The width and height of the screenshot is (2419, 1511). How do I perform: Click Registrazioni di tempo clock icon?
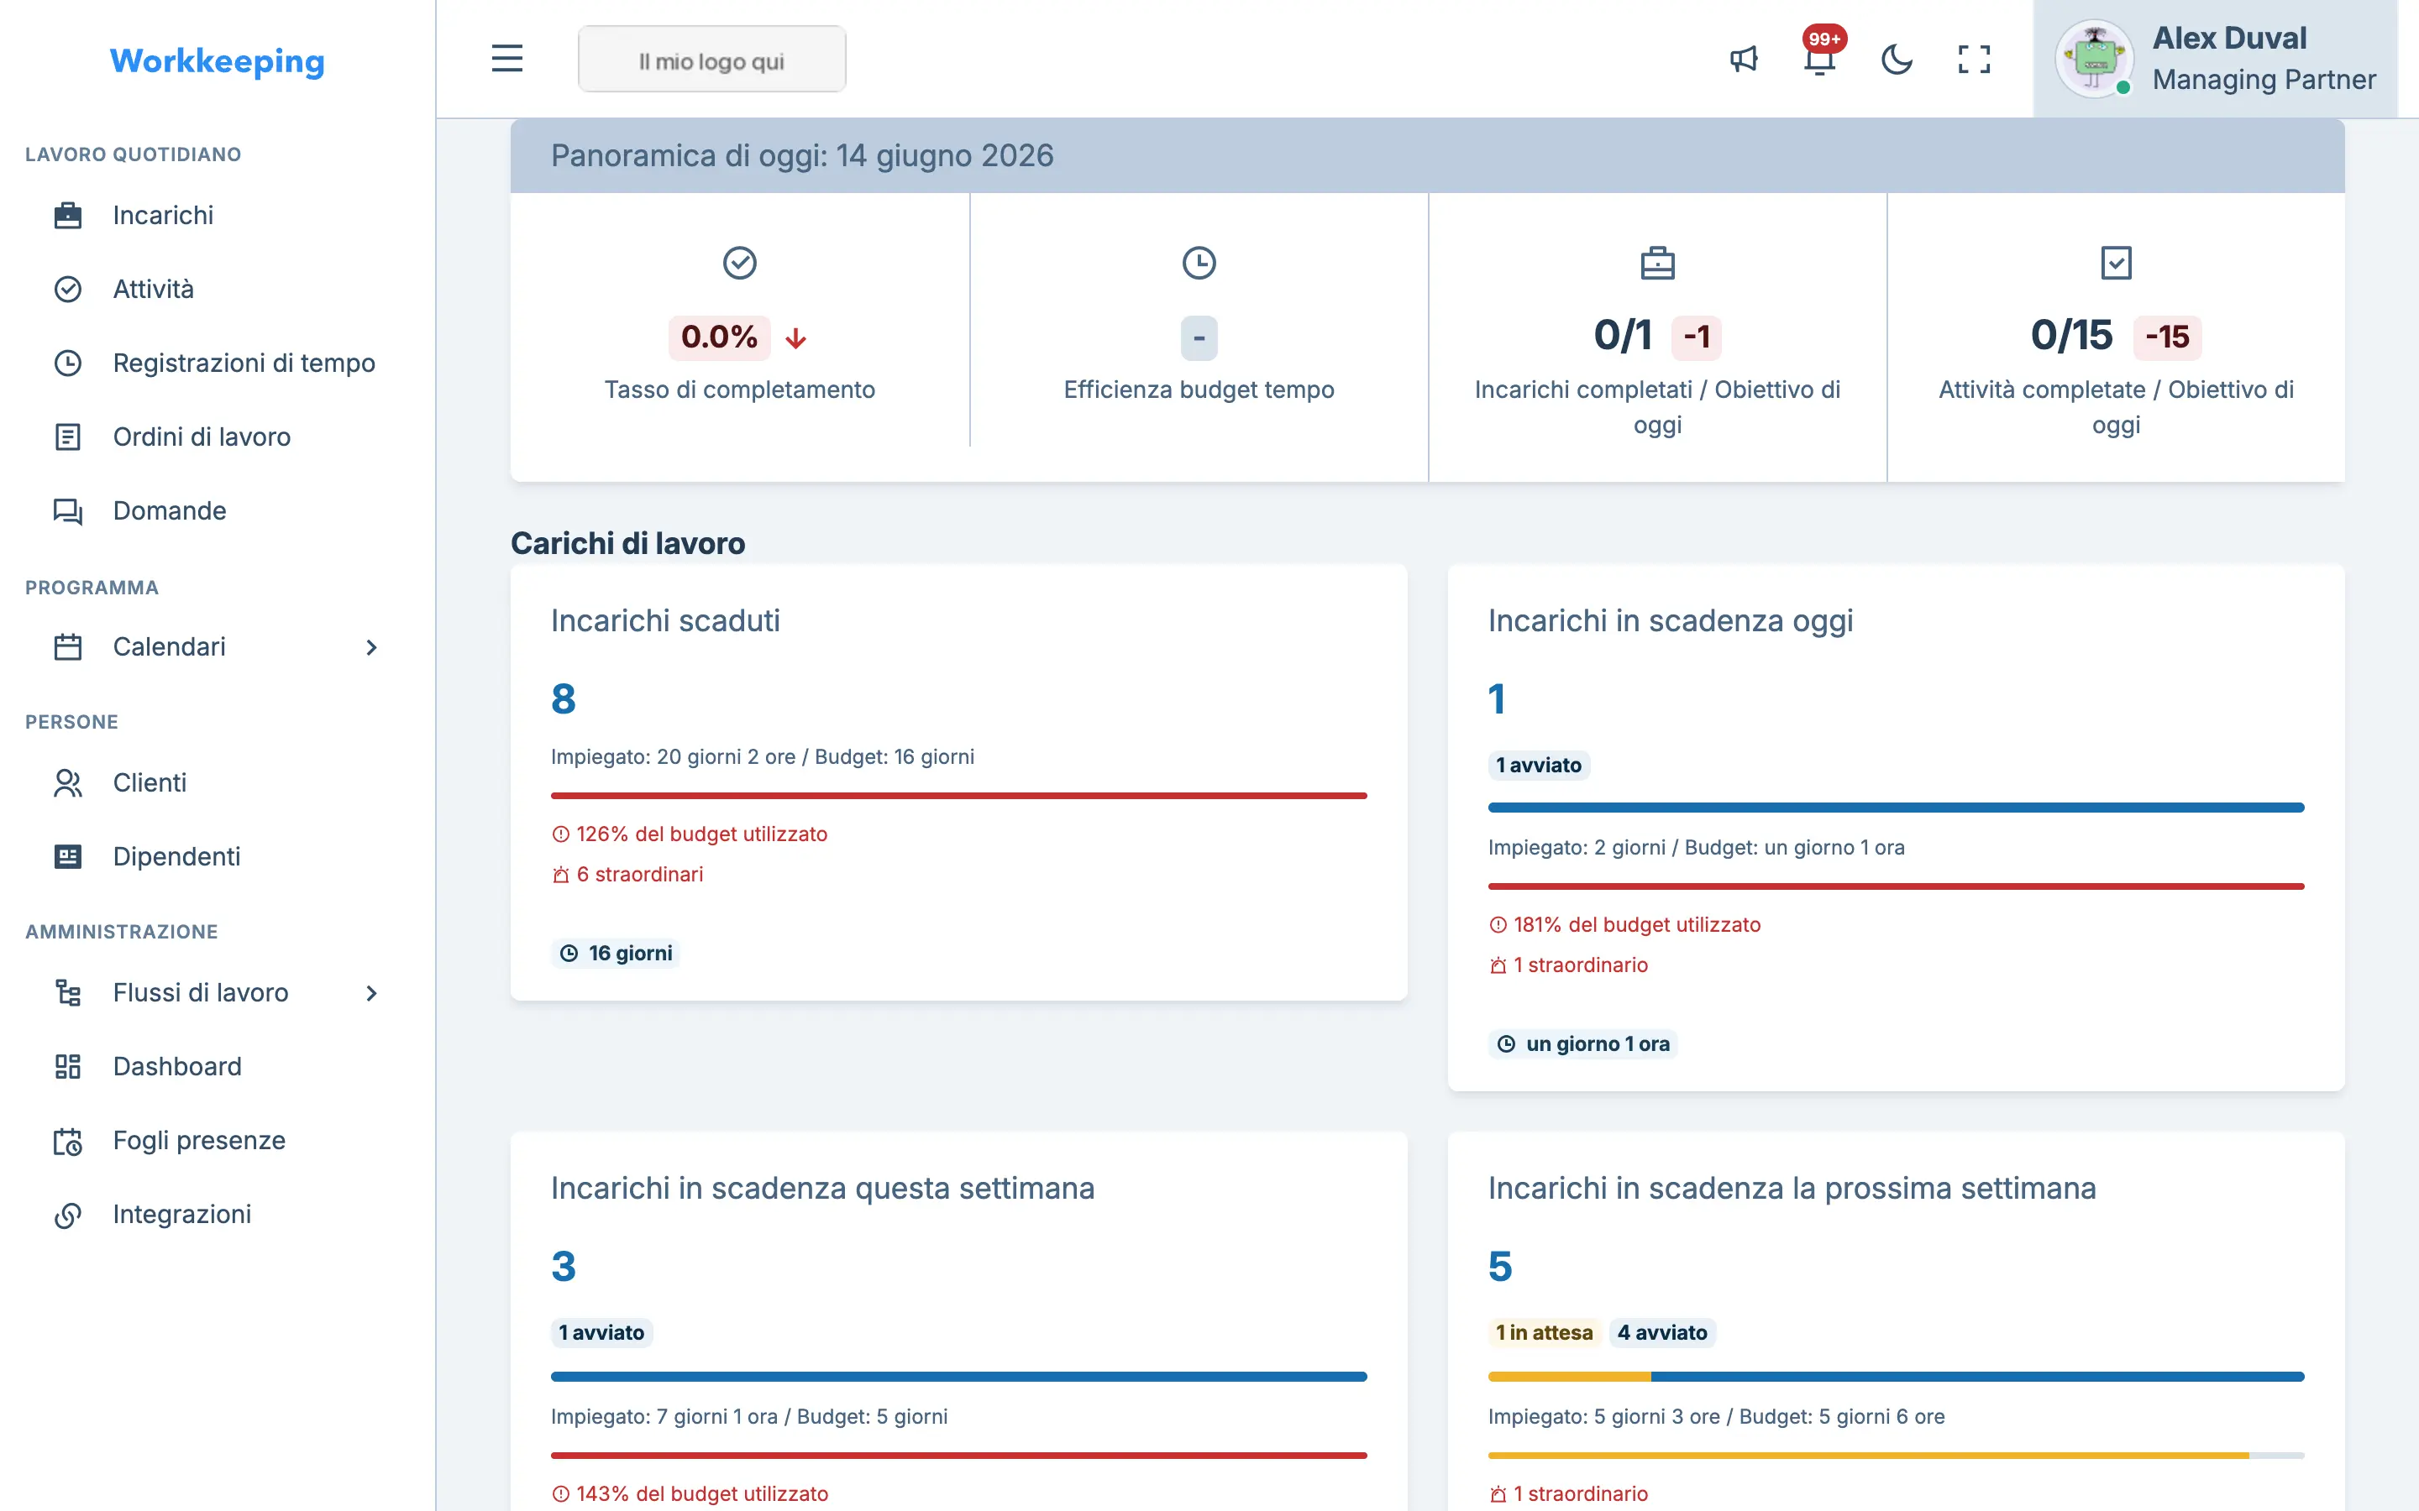tap(67, 363)
